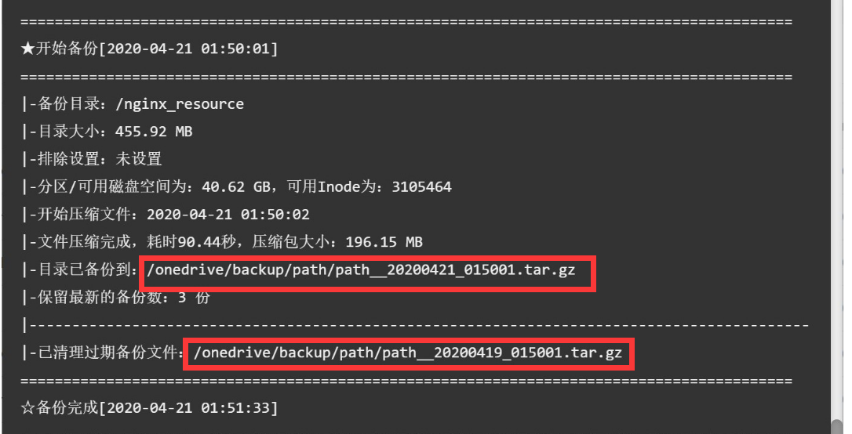Click the vertical scrollbar track on right edge
This screenshot has width=852, height=434.
[x=837, y=217]
